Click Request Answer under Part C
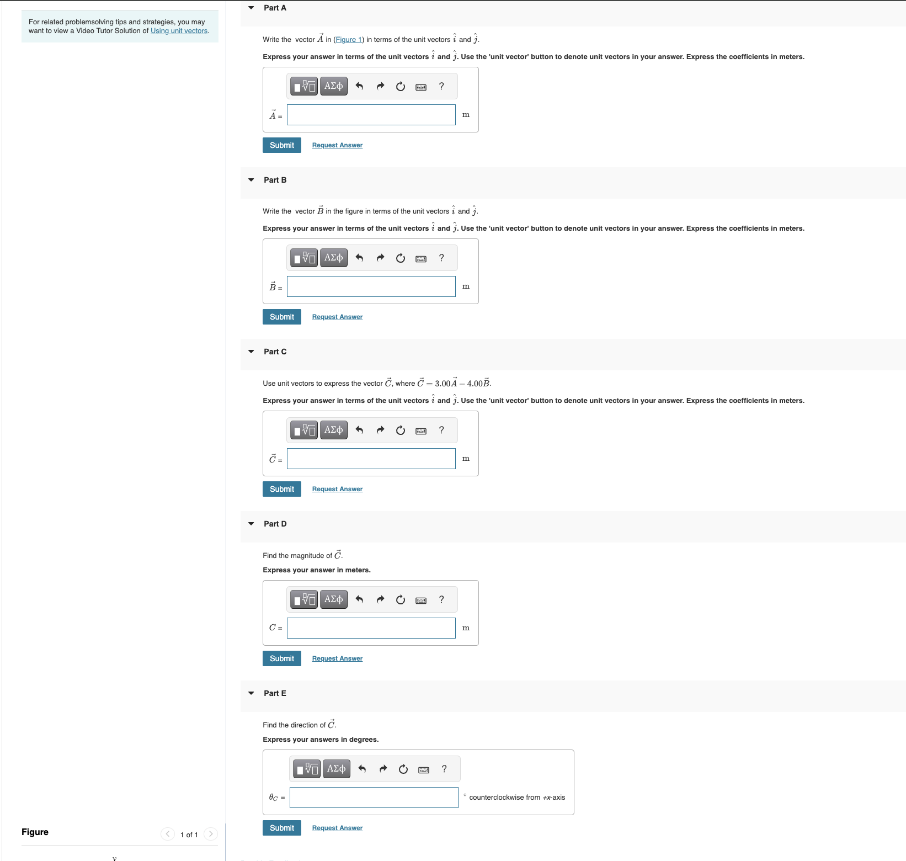Viewport: 906px width, 861px height. [x=337, y=488]
